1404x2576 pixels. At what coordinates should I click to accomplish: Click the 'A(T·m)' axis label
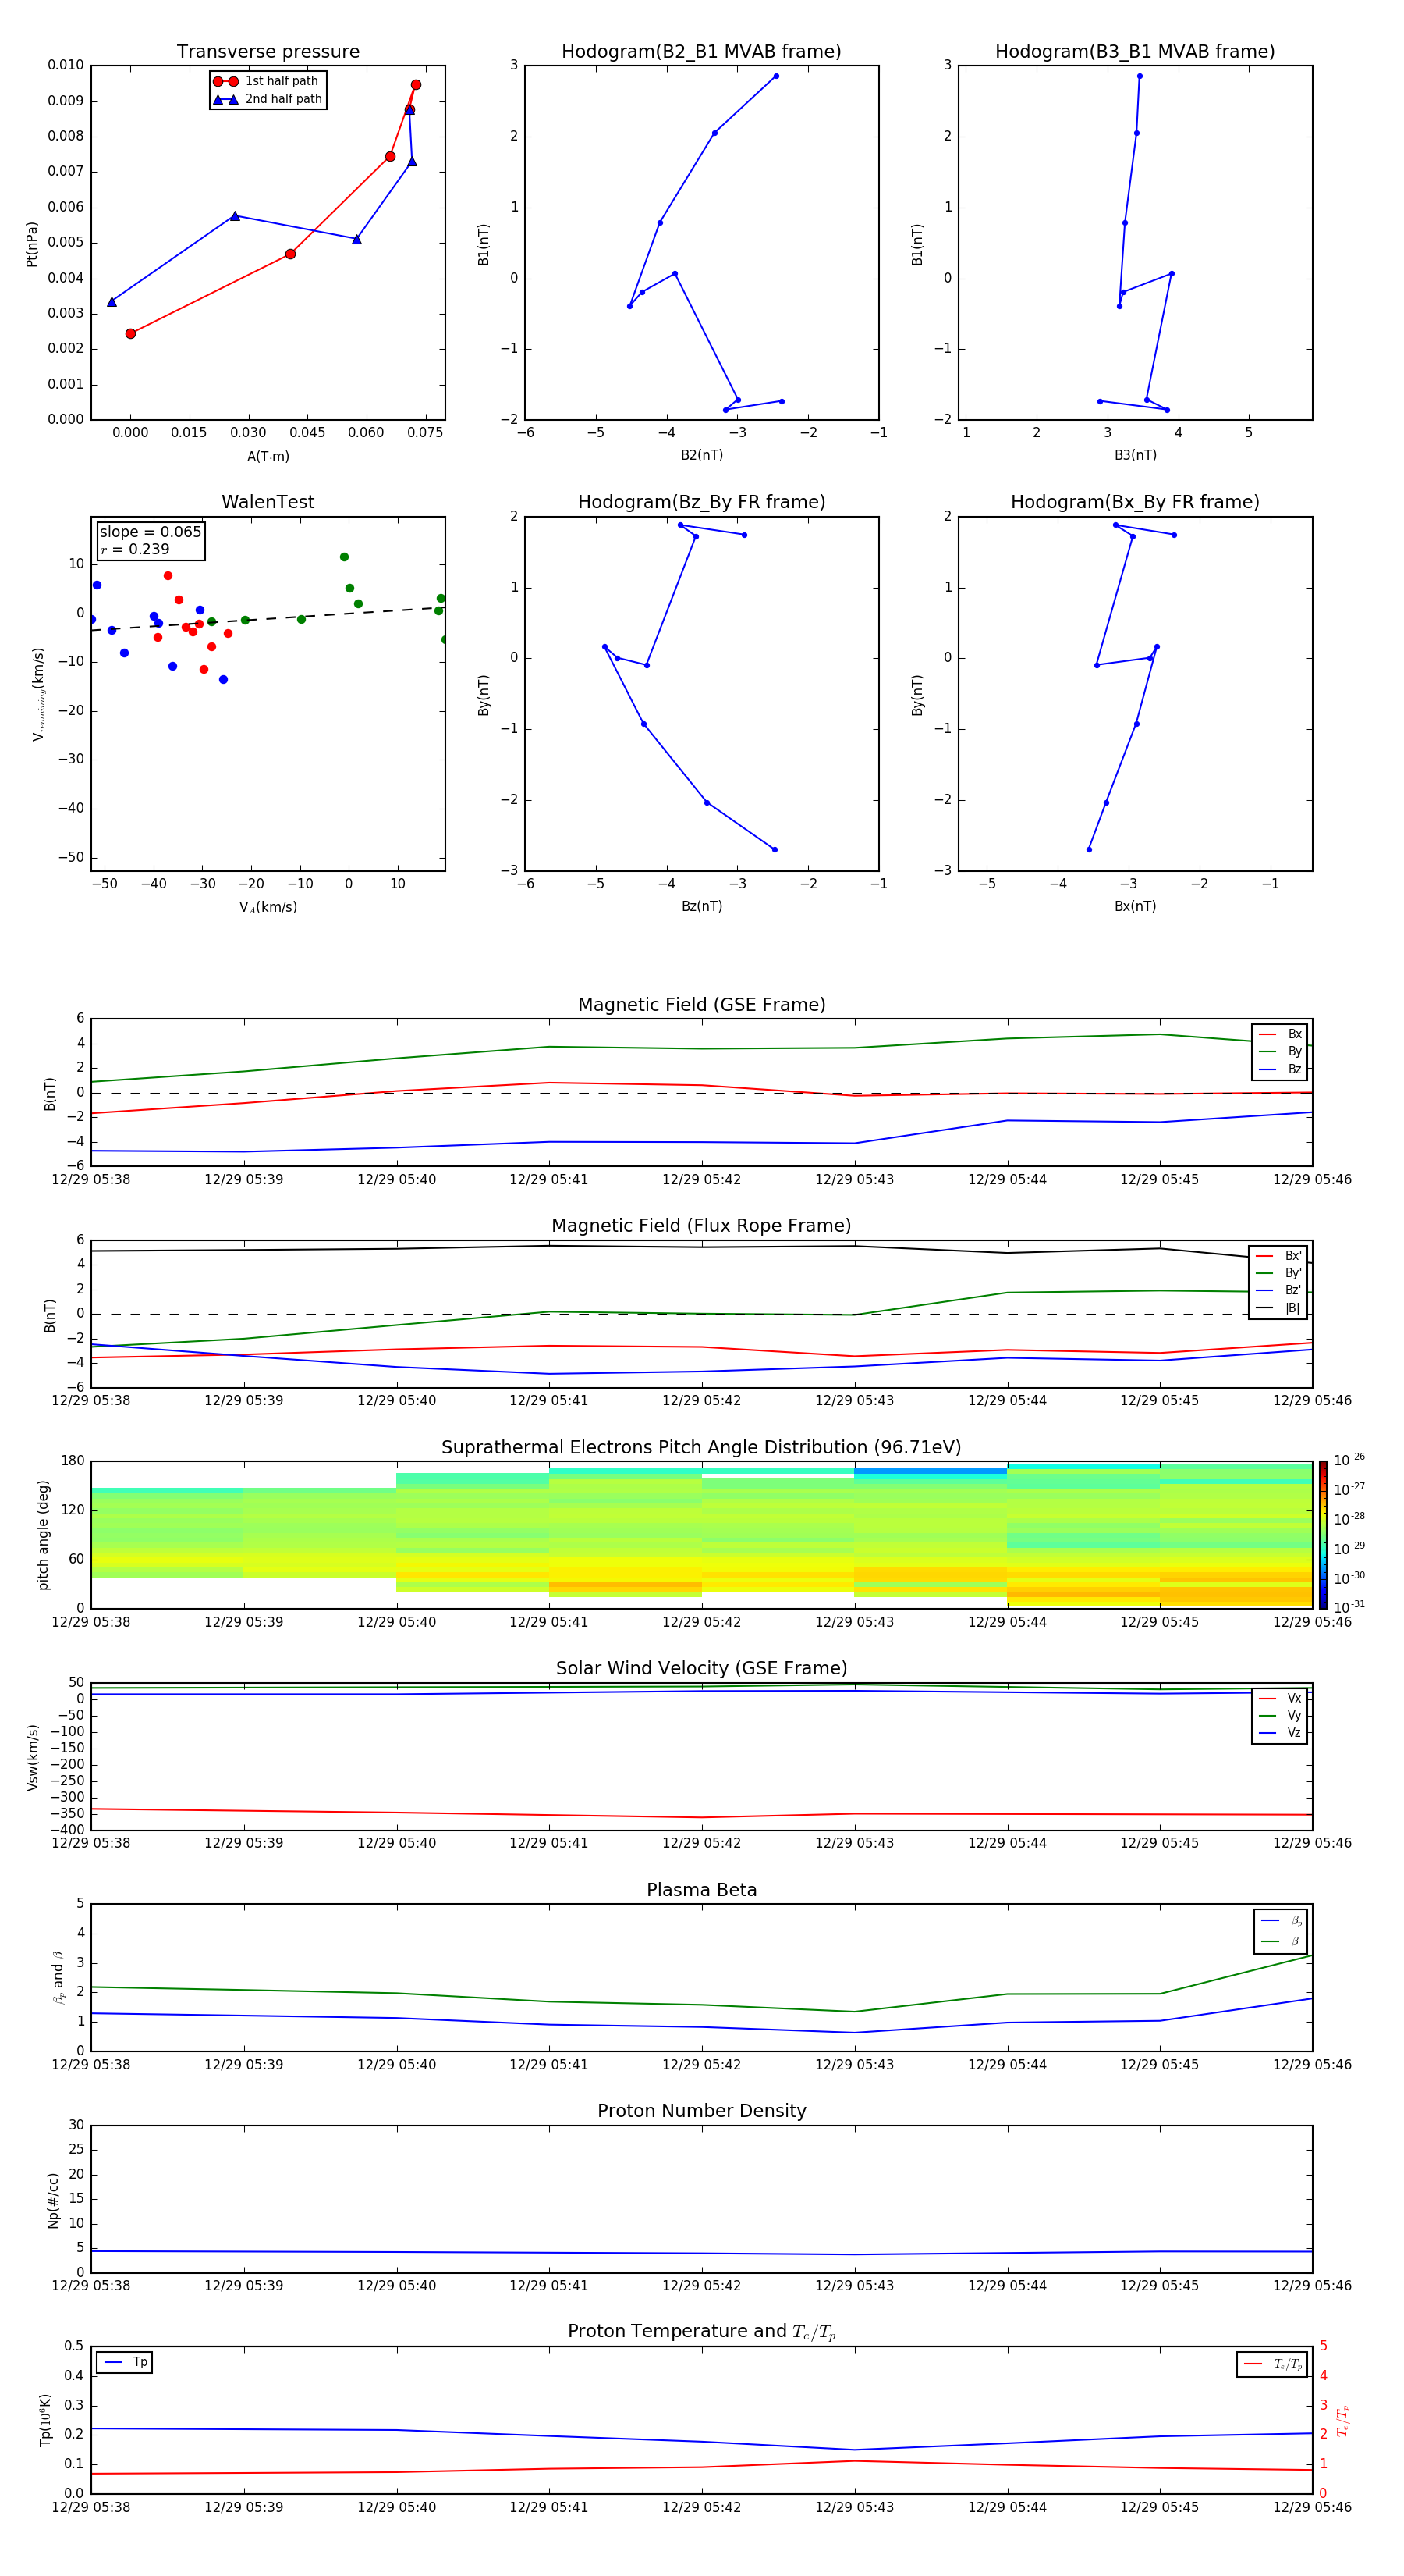point(268,457)
